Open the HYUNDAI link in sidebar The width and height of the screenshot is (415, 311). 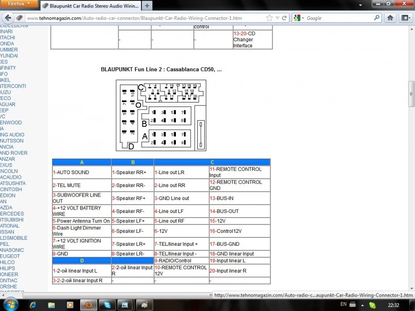tap(9, 56)
